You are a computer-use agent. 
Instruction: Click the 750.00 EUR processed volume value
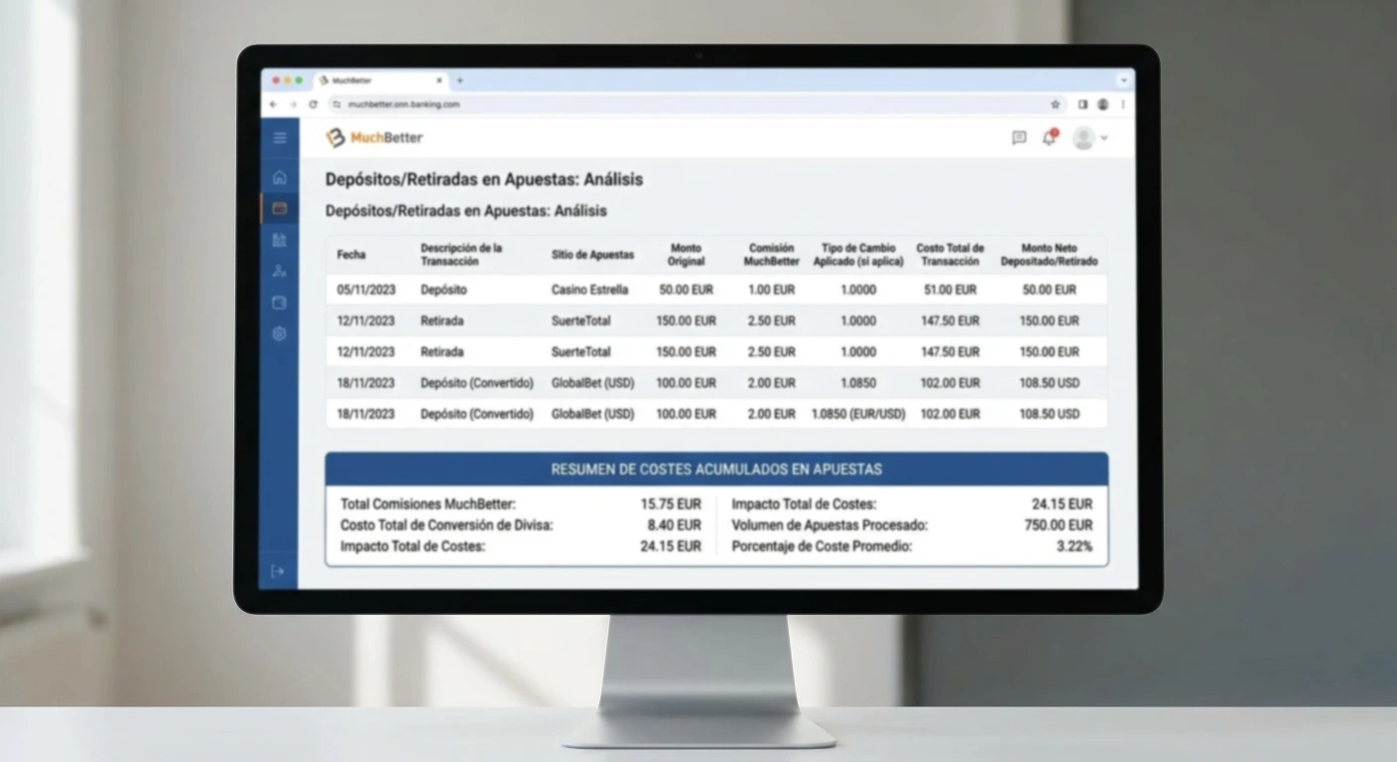[x=1059, y=525]
